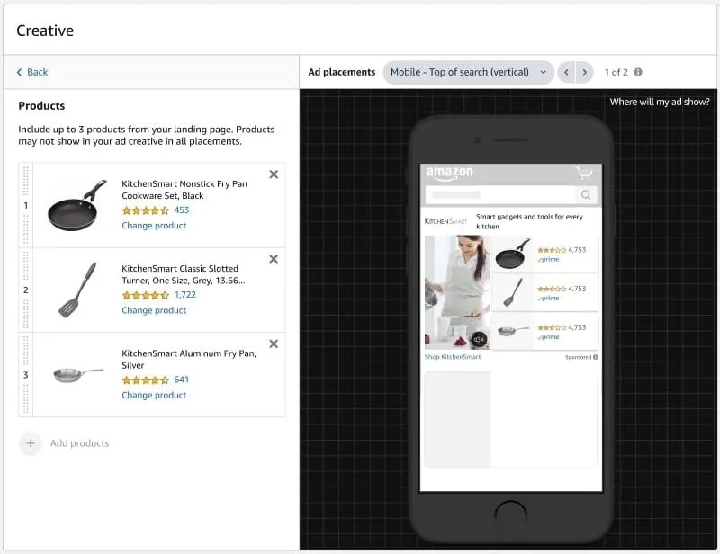Image resolution: width=720 pixels, height=554 pixels.
Task: Click the cart icon in phone preview
Action: (584, 173)
